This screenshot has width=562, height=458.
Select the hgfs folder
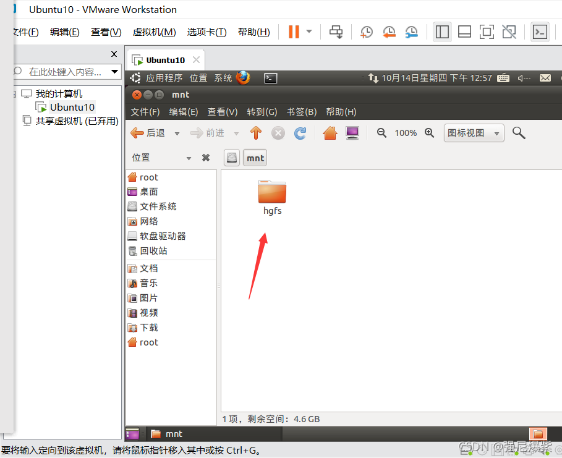[272, 197]
